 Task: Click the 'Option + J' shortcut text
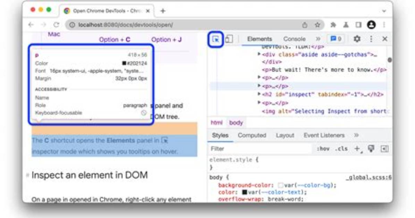(166, 40)
